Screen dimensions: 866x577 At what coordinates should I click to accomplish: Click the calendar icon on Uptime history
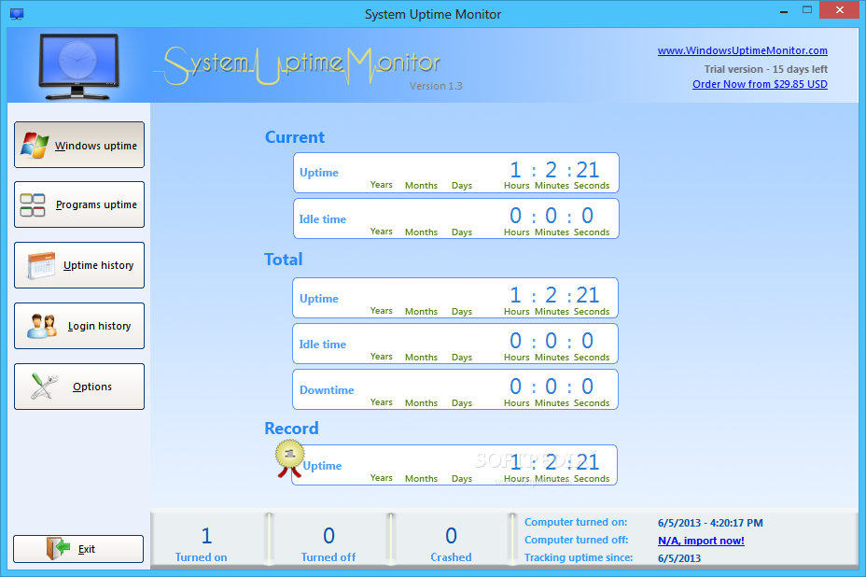[41, 265]
